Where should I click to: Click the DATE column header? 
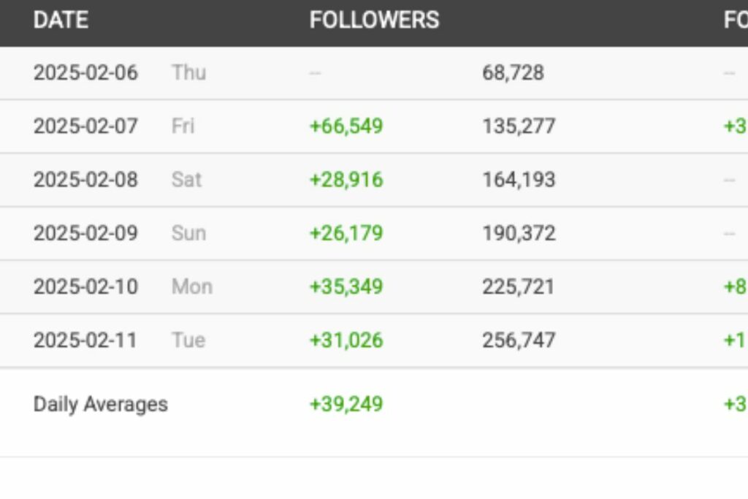61,20
